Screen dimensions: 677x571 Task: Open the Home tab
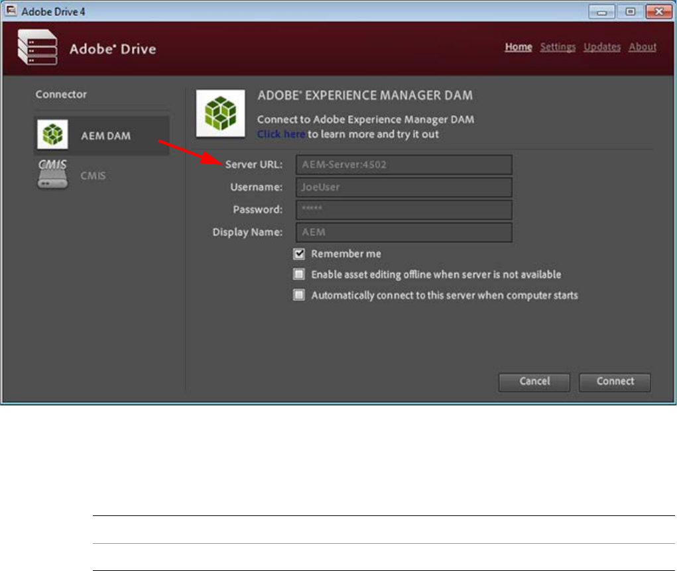tap(518, 46)
